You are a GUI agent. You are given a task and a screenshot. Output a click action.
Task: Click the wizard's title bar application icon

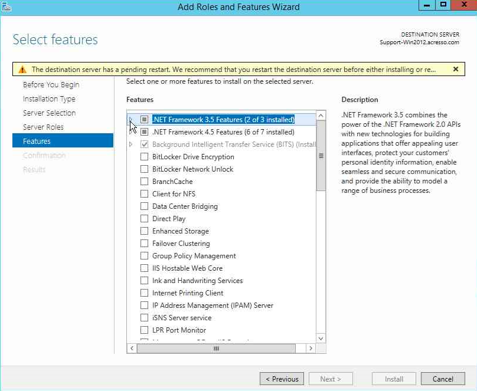click(x=8, y=6)
